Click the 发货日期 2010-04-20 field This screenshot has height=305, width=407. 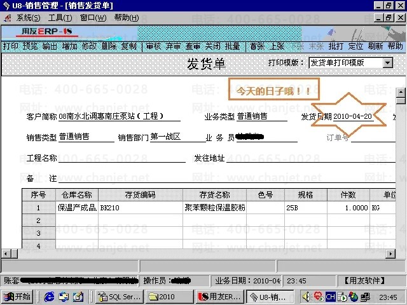[353, 116]
